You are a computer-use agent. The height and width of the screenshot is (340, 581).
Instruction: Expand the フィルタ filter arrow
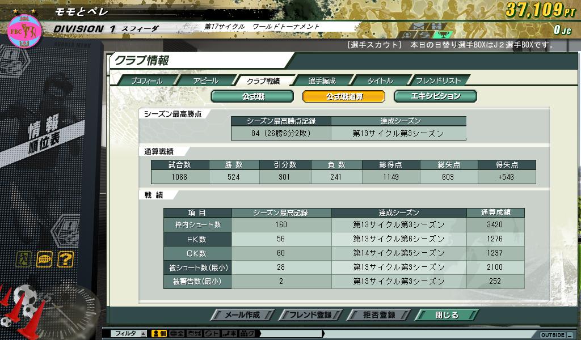pyautogui.click(x=143, y=334)
